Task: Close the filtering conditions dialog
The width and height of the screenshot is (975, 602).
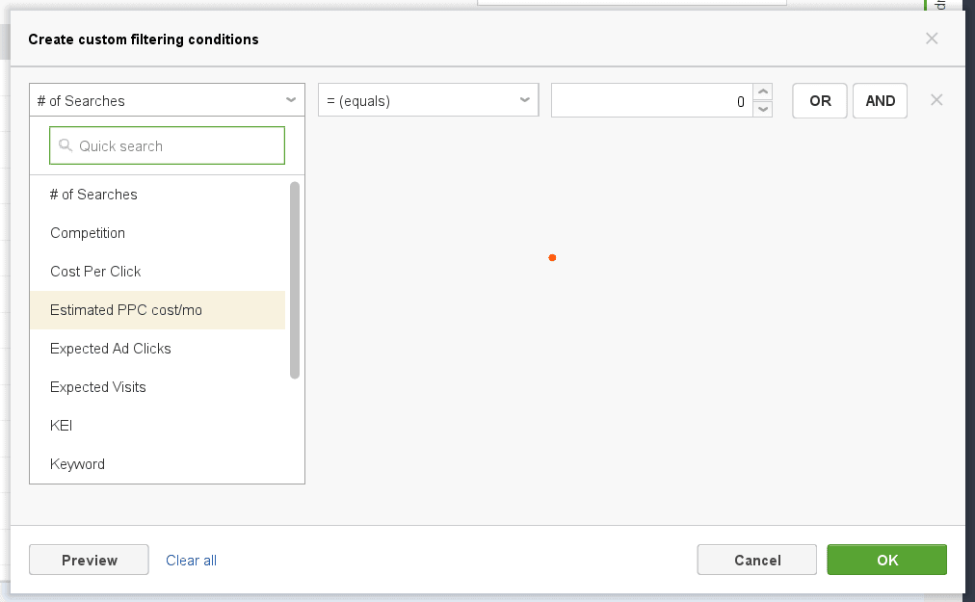Action: 932,39
